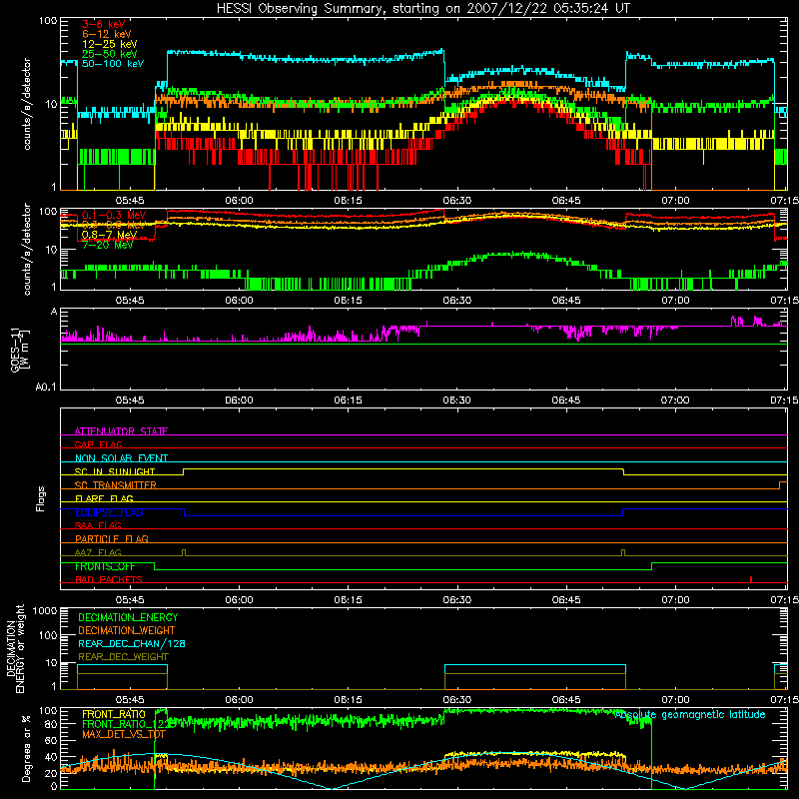
Task: Click the green 25-50 keV legend label
Action: point(110,54)
